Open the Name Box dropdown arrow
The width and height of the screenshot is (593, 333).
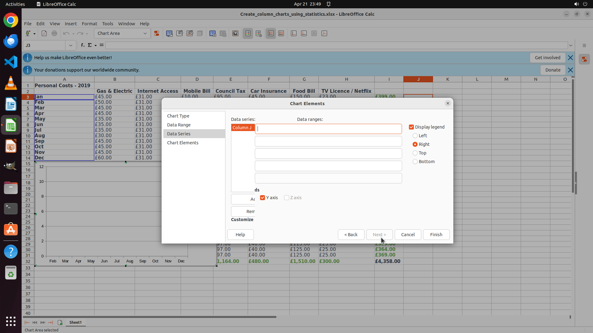[x=70, y=45]
